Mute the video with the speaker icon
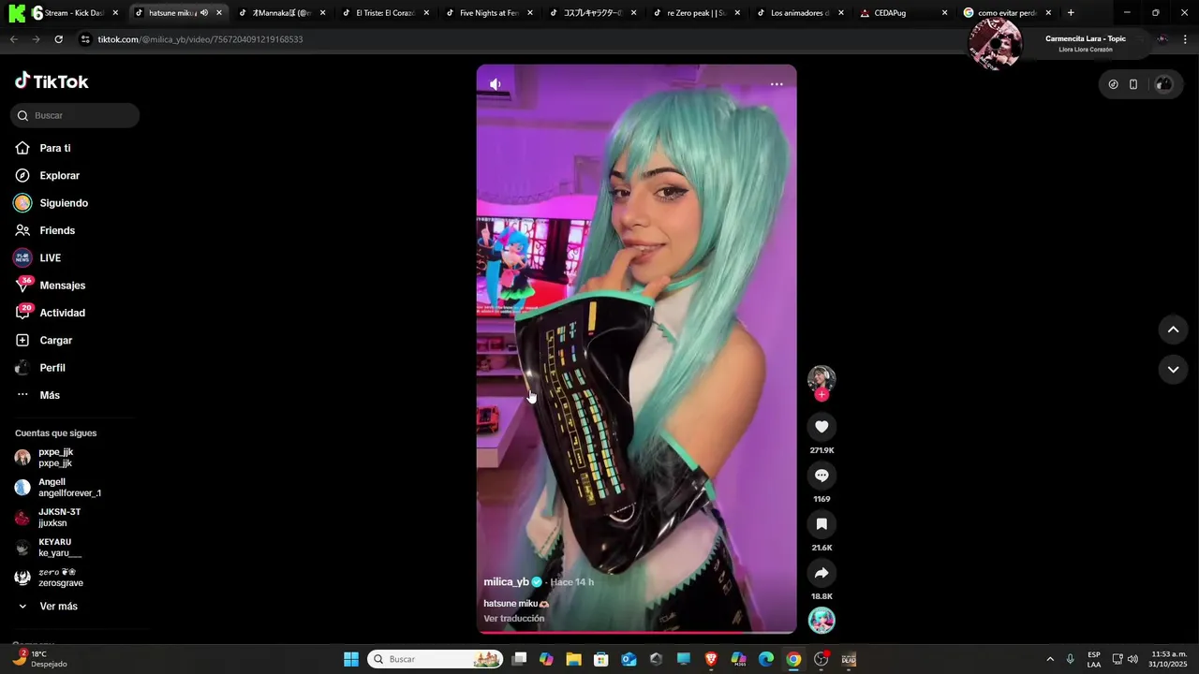Image resolution: width=1199 pixels, height=674 pixels. [496, 84]
